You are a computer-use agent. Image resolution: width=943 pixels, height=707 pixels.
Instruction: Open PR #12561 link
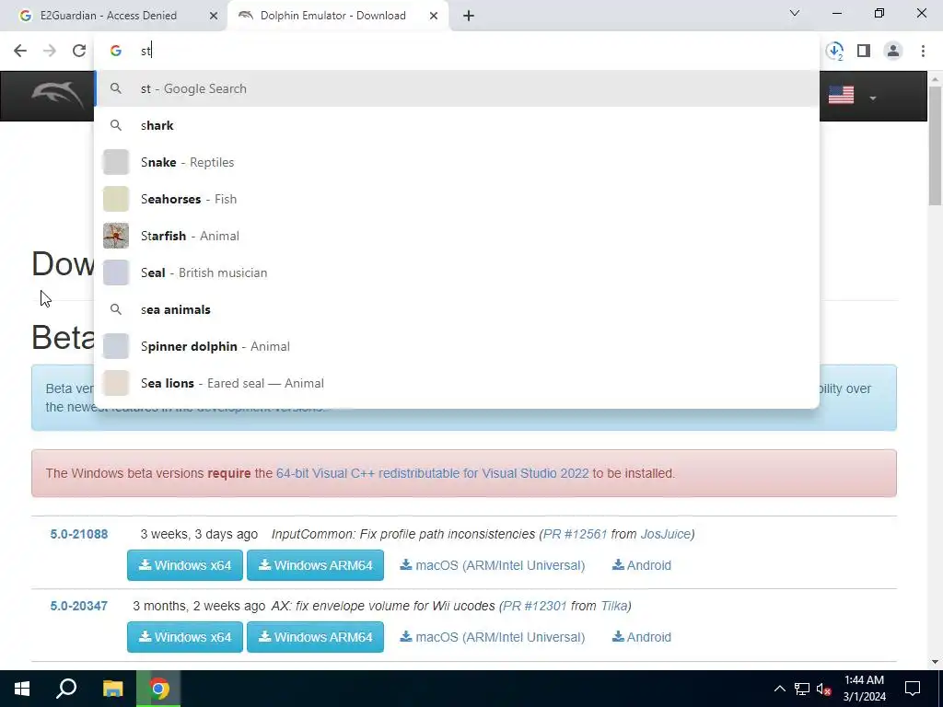point(575,534)
